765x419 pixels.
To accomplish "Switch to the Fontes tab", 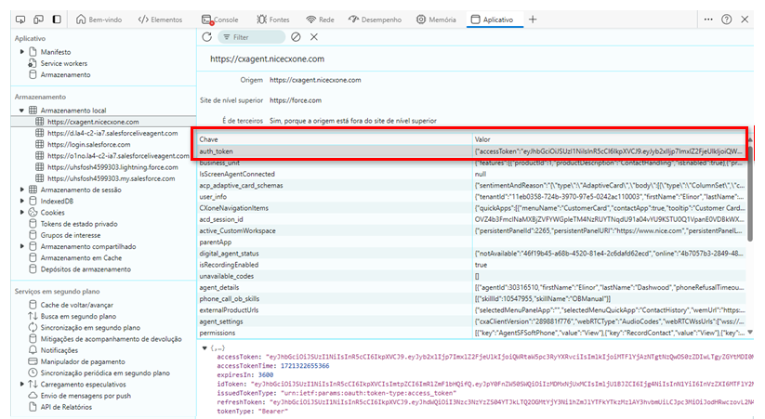I will click(x=273, y=20).
